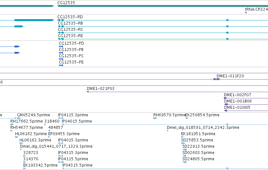
Task: Click the tRNA:CR324 arrow glyph
Action: [x=246, y=13]
